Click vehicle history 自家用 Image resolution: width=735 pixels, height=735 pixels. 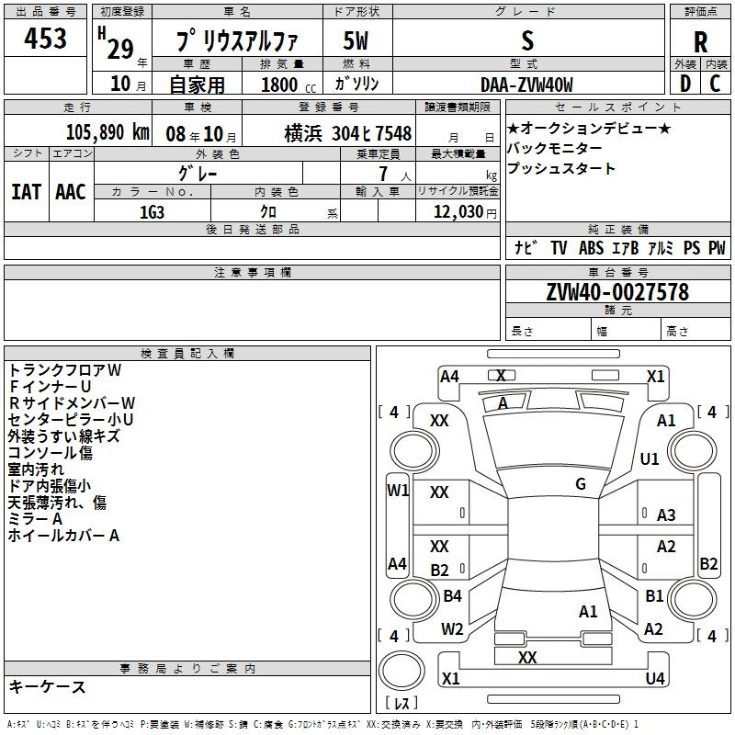pos(197,85)
